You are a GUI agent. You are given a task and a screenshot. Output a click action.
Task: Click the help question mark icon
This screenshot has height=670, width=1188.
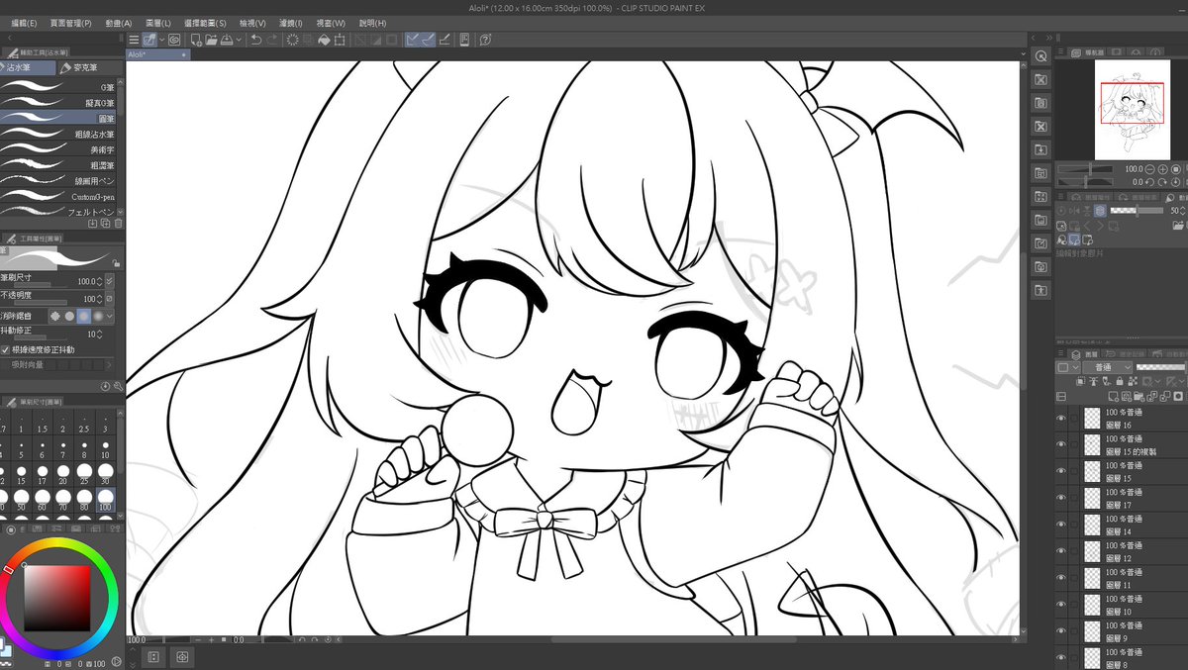click(484, 40)
